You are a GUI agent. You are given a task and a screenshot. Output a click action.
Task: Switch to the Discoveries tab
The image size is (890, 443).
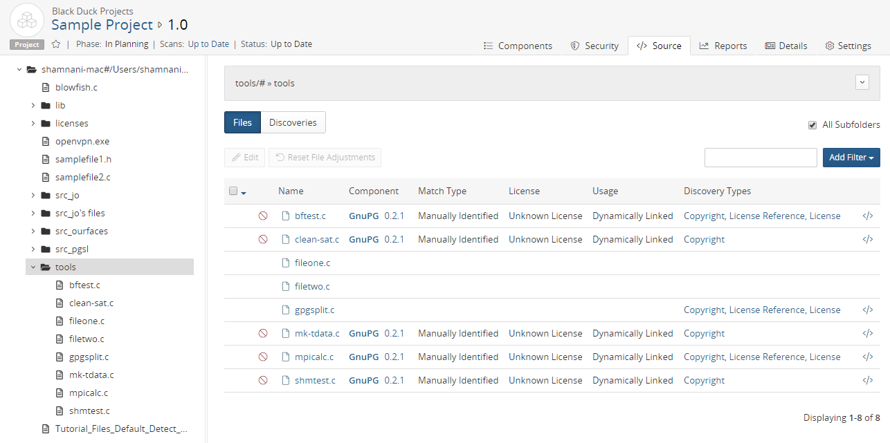click(293, 122)
